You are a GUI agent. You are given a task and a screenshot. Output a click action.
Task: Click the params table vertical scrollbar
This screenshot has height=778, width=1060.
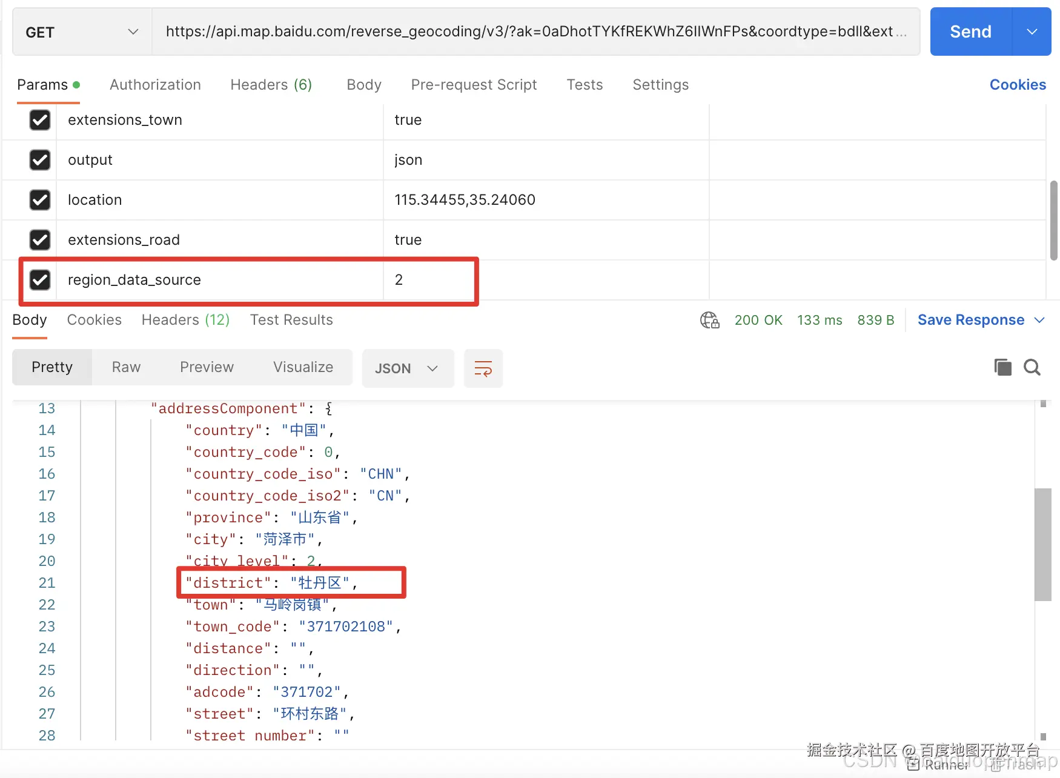click(1054, 219)
